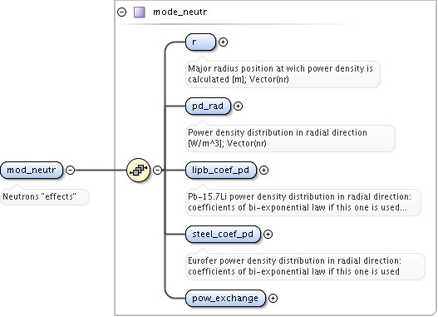Select the r element node
This screenshot has width=438, height=317.
click(200, 42)
